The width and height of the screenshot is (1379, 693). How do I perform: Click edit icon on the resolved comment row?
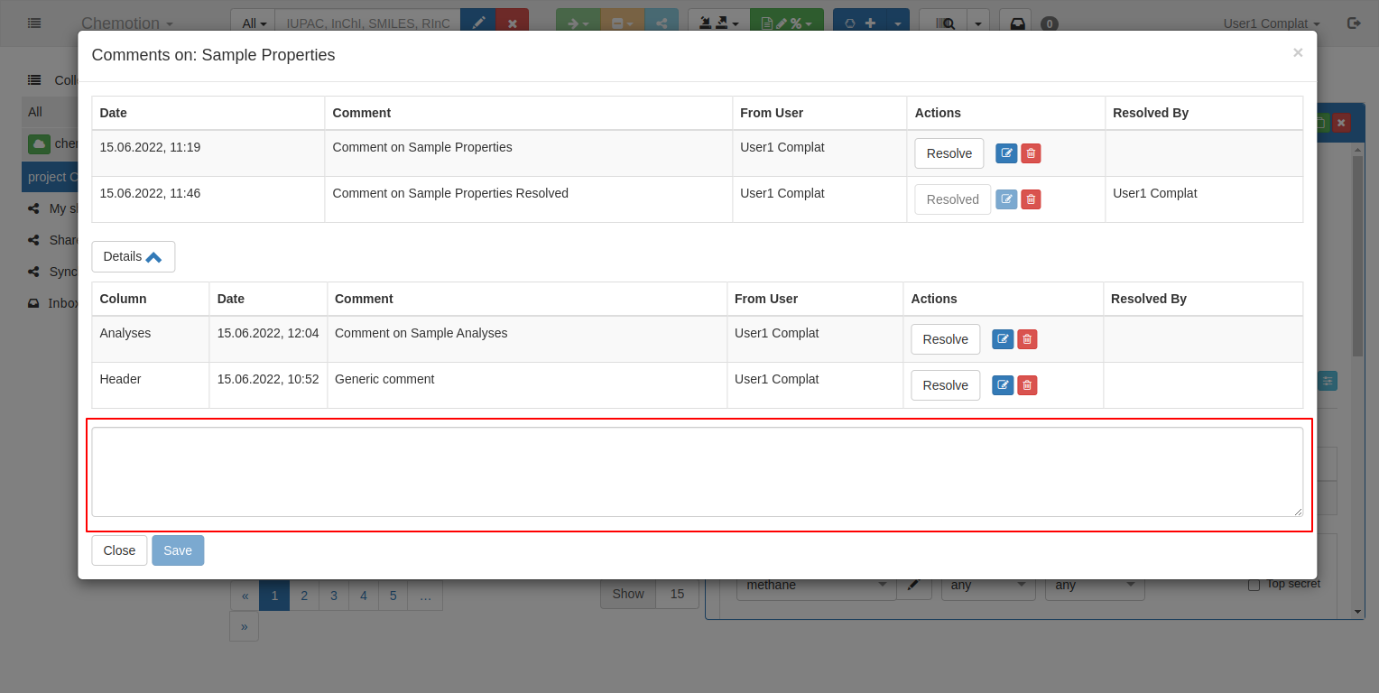[x=1006, y=199]
